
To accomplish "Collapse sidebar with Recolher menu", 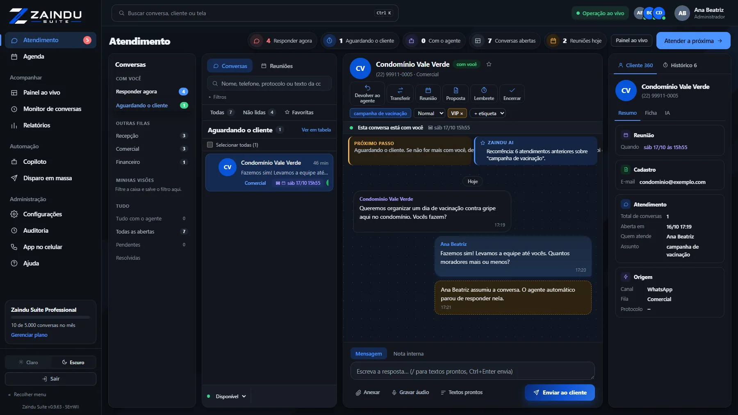I will point(27,395).
